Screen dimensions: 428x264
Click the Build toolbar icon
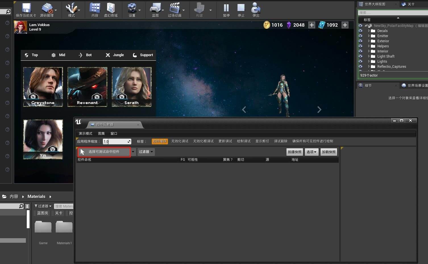pos(200,10)
